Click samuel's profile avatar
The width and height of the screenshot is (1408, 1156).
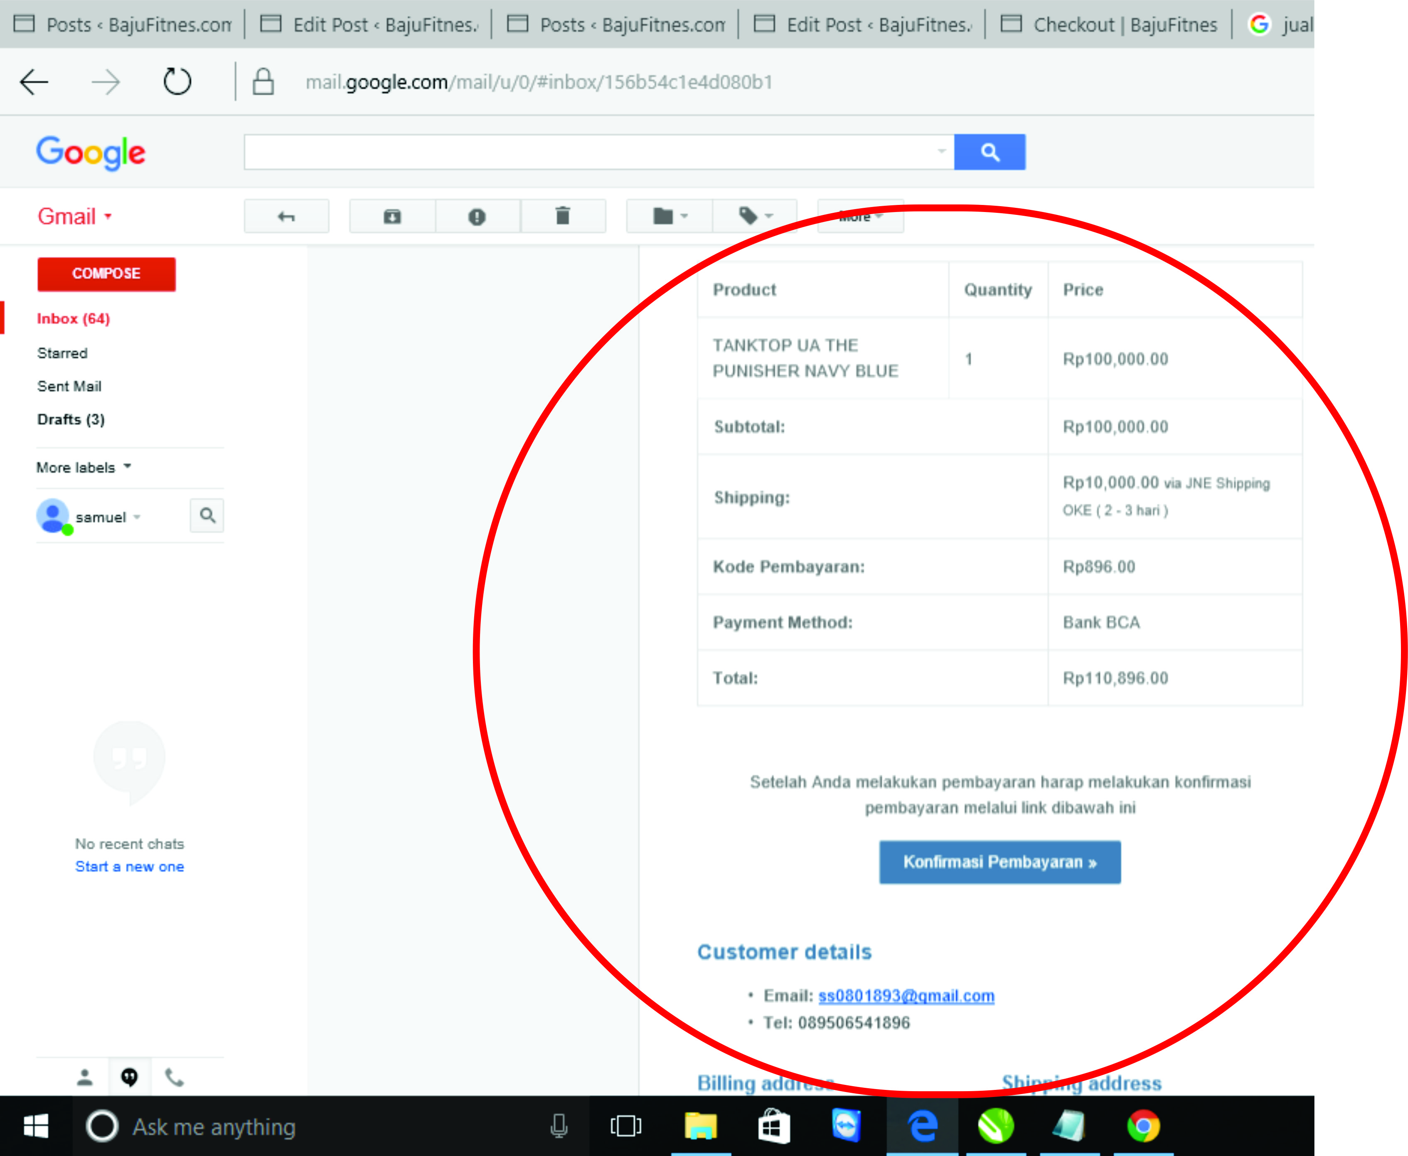(53, 516)
